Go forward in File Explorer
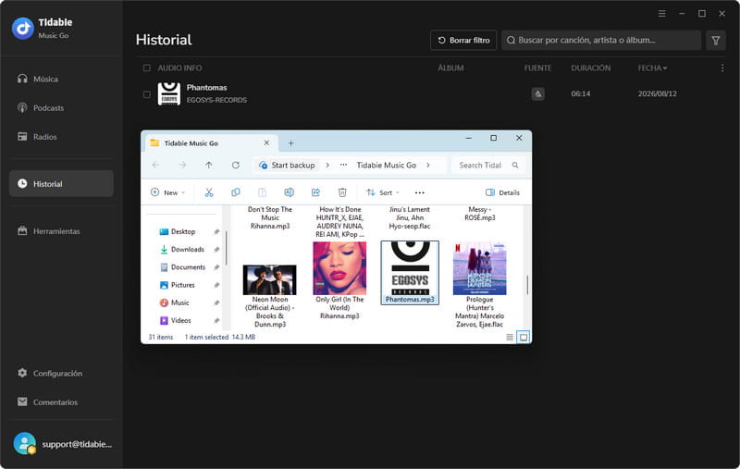 click(182, 165)
